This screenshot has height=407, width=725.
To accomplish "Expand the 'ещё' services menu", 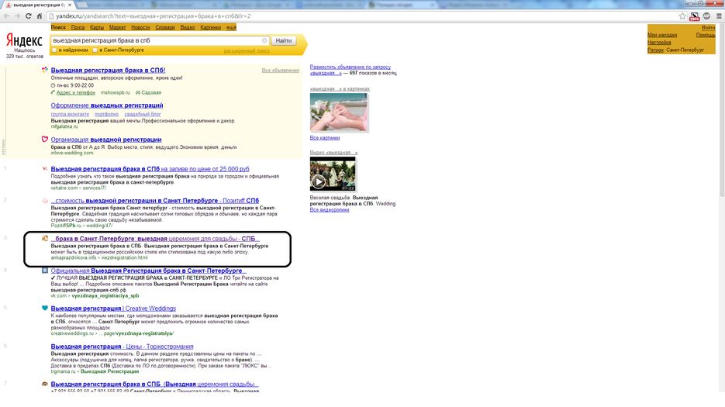I will point(231,27).
